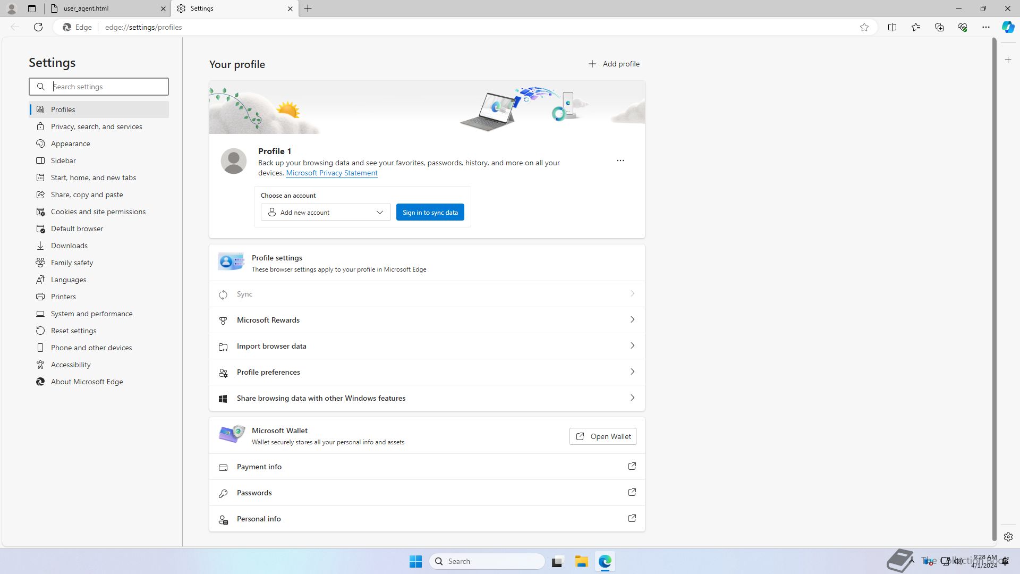This screenshot has height=574, width=1020.
Task: Add this page to favorites star
Action: point(864,27)
